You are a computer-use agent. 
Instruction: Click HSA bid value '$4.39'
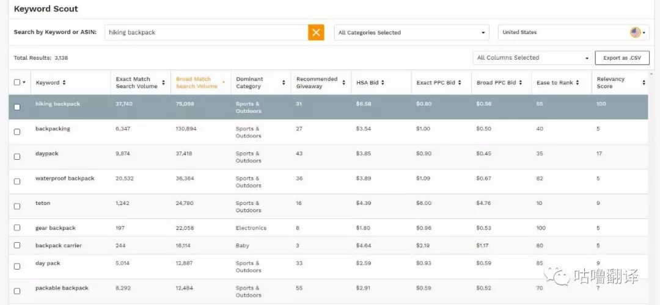363,203
